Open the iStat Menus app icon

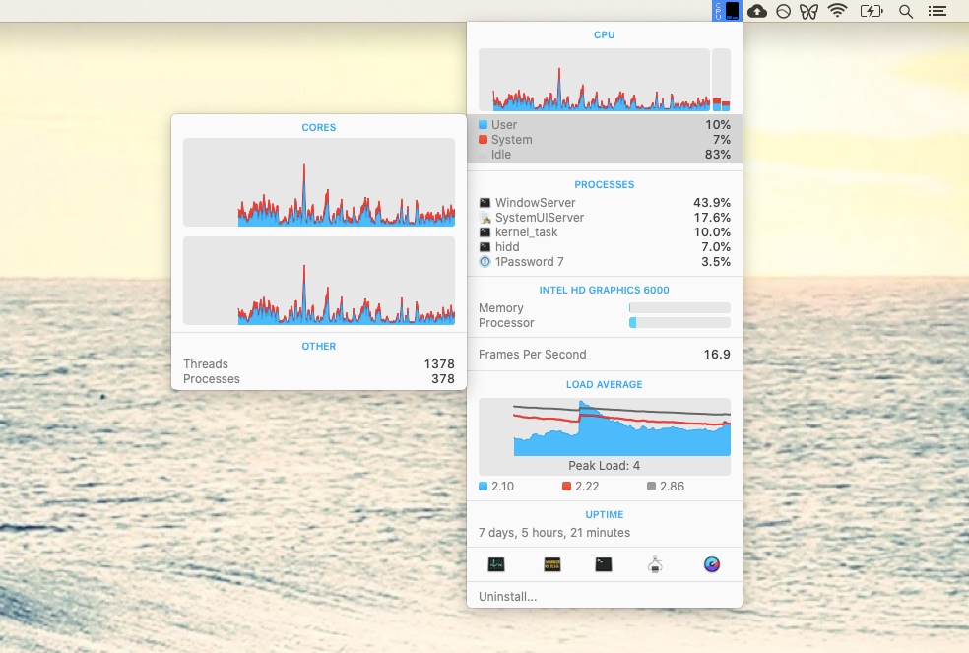712,564
